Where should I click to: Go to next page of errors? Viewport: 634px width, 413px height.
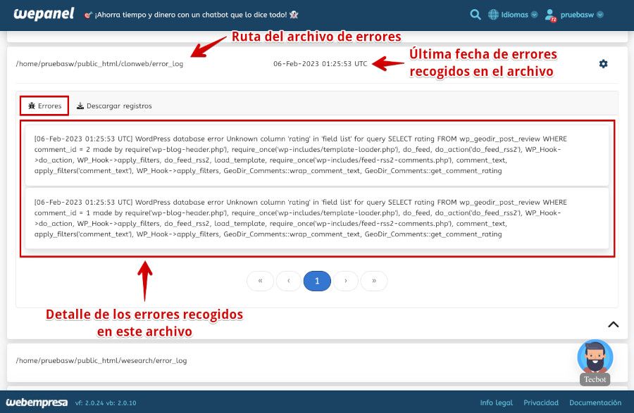[x=346, y=281]
